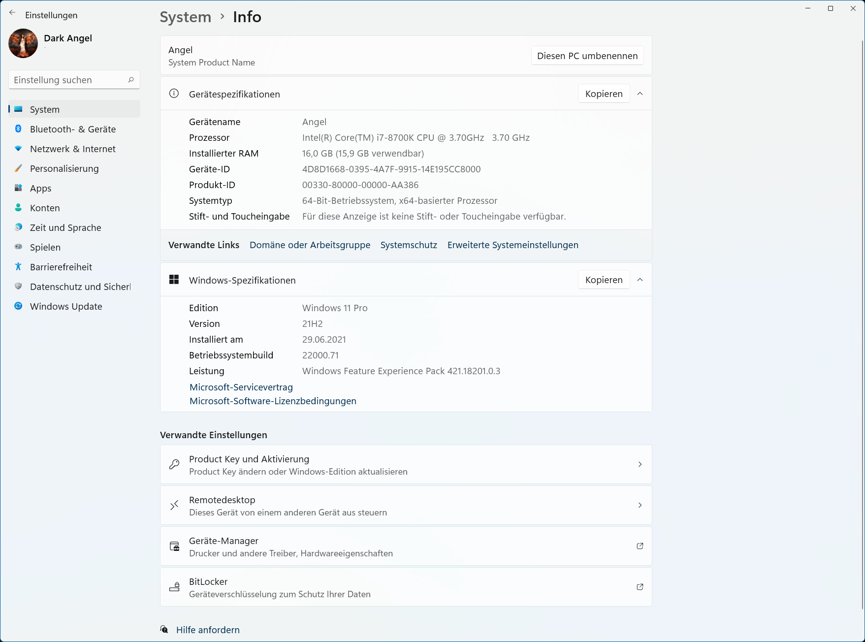The height and width of the screenshot is (642, 865).
Task: Open Windows Update page
Action: (74, 306)
